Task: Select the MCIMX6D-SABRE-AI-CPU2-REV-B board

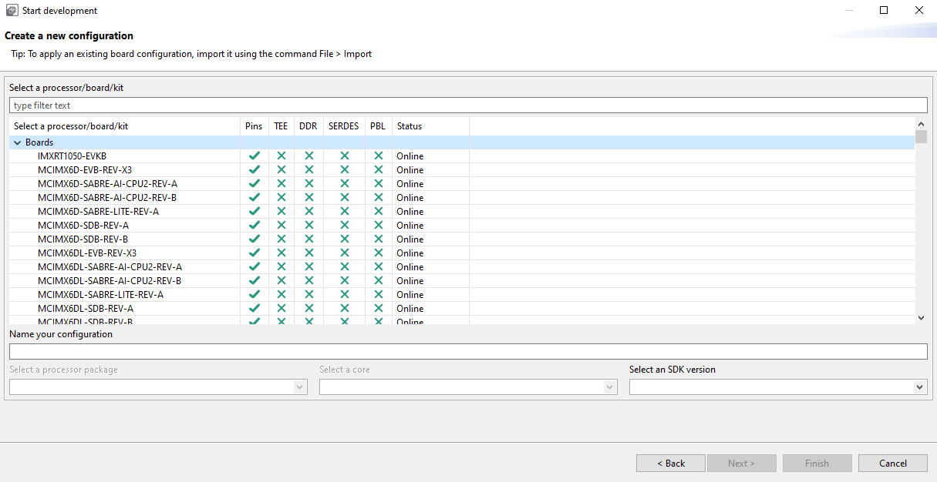Action: pos(107,197)
